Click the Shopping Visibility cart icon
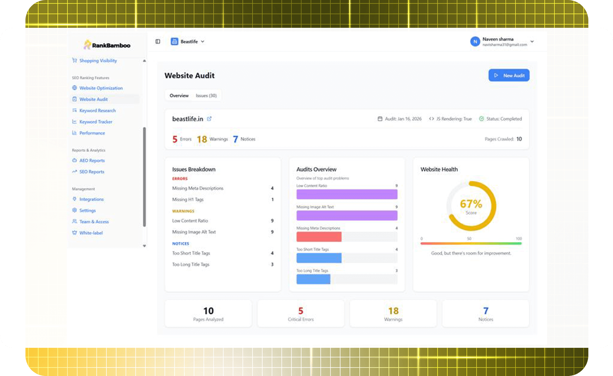Image resolution: width=613 pixels, height=376 pixels. click(74, 60)
